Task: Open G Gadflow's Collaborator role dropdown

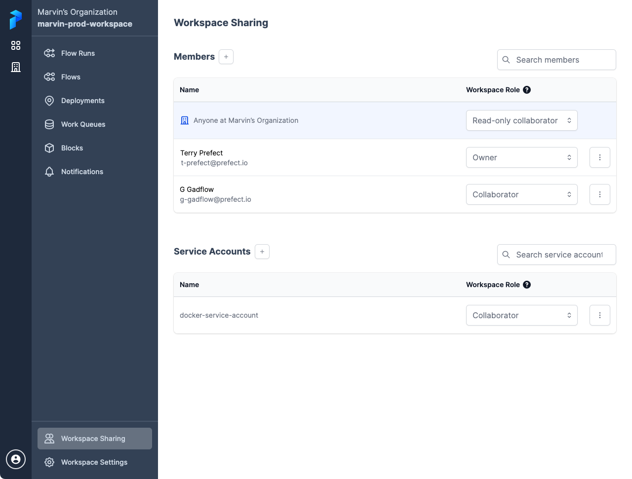Action: pyautogui.click(x=522, y=194)
